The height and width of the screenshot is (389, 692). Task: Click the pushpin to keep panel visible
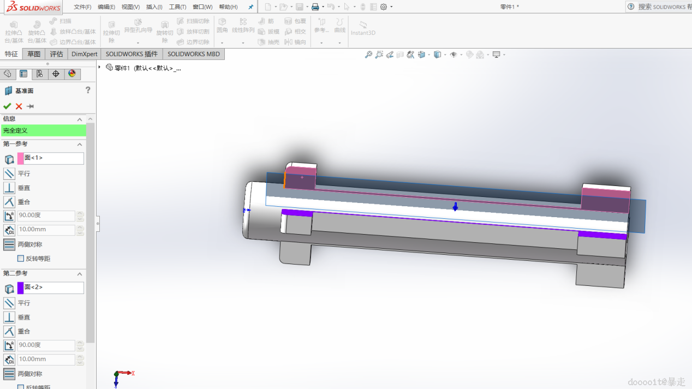(31, 106)
